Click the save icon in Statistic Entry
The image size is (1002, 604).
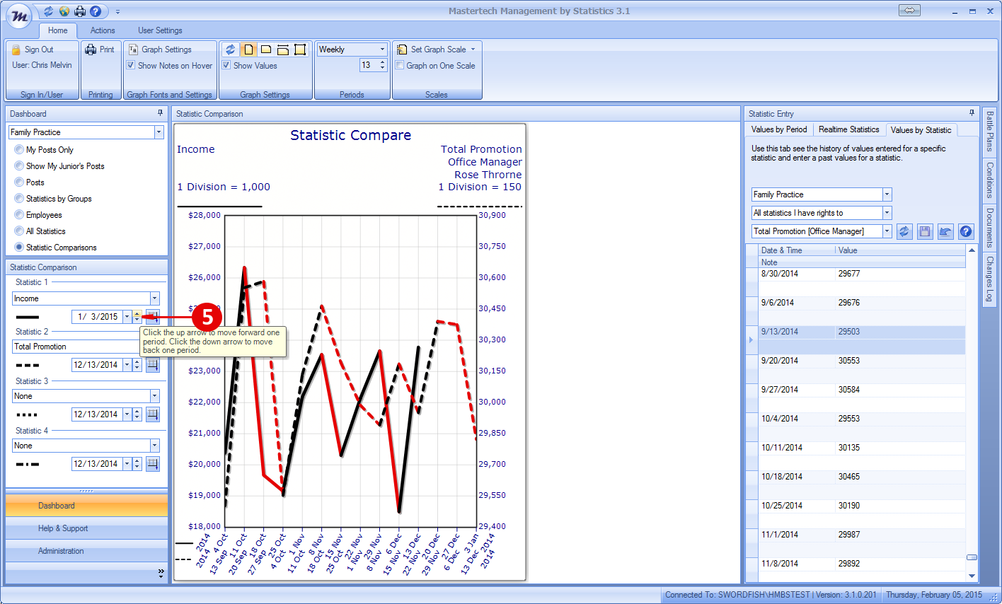click(x=925, y=231)
